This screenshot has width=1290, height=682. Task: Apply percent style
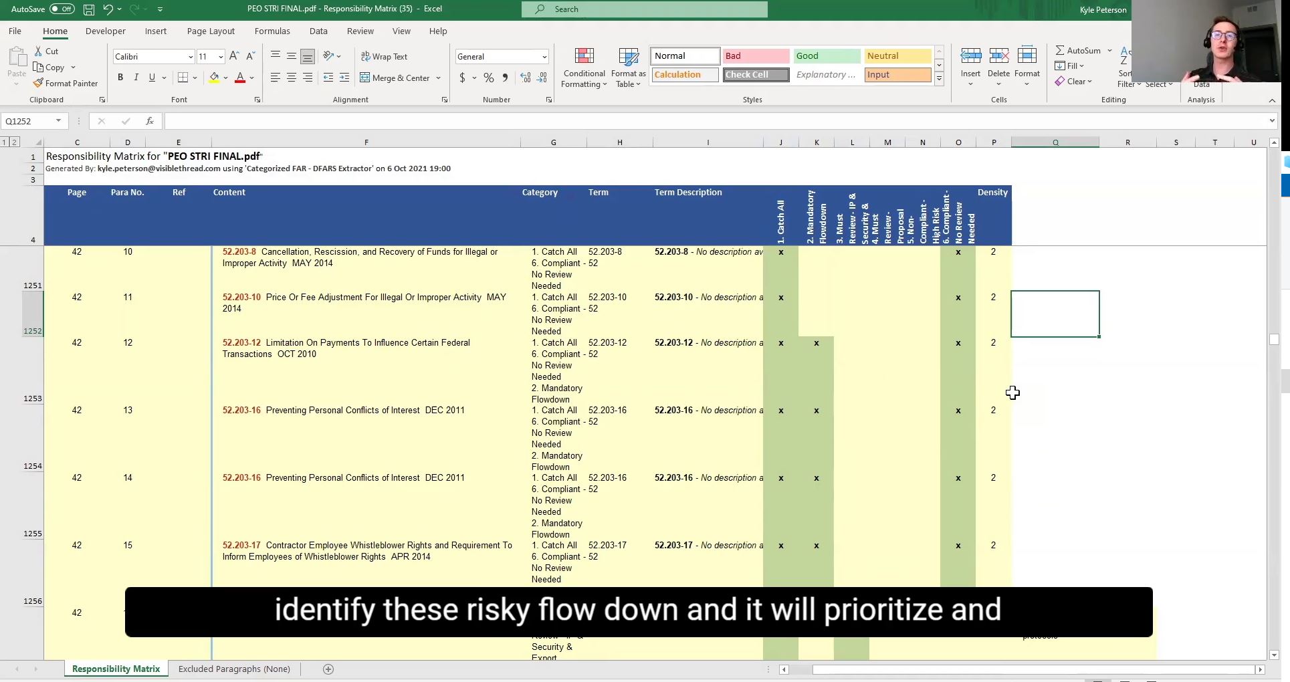(489, 78)
